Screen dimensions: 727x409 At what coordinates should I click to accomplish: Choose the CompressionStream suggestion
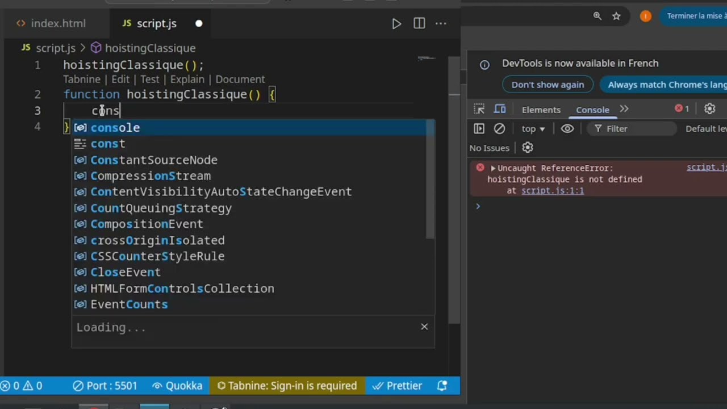point(249,176)
